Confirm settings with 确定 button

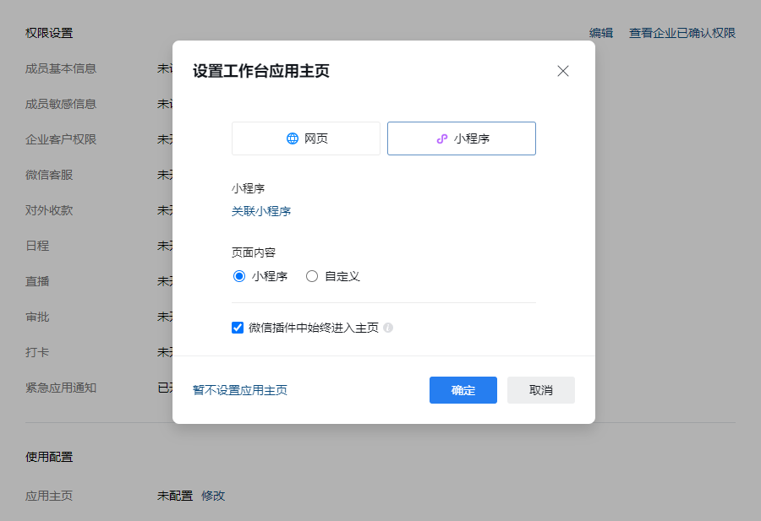pos(463,390)
